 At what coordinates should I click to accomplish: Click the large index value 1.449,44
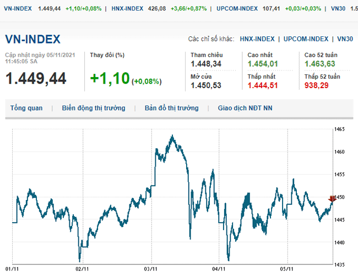[x=36, y=79]
